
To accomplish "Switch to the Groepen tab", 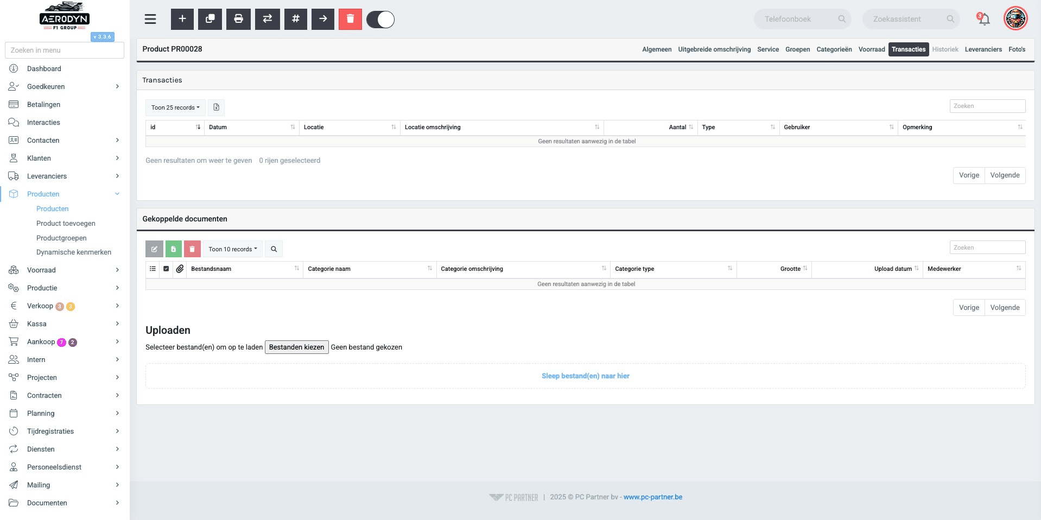I will [x=797, y=49].
